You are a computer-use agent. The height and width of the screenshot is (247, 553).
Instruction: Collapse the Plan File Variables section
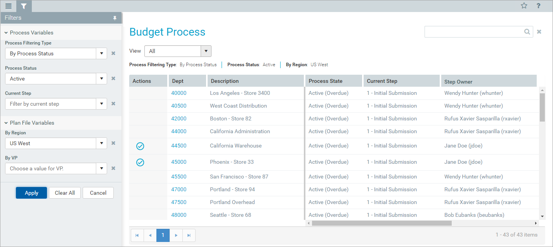7,123
